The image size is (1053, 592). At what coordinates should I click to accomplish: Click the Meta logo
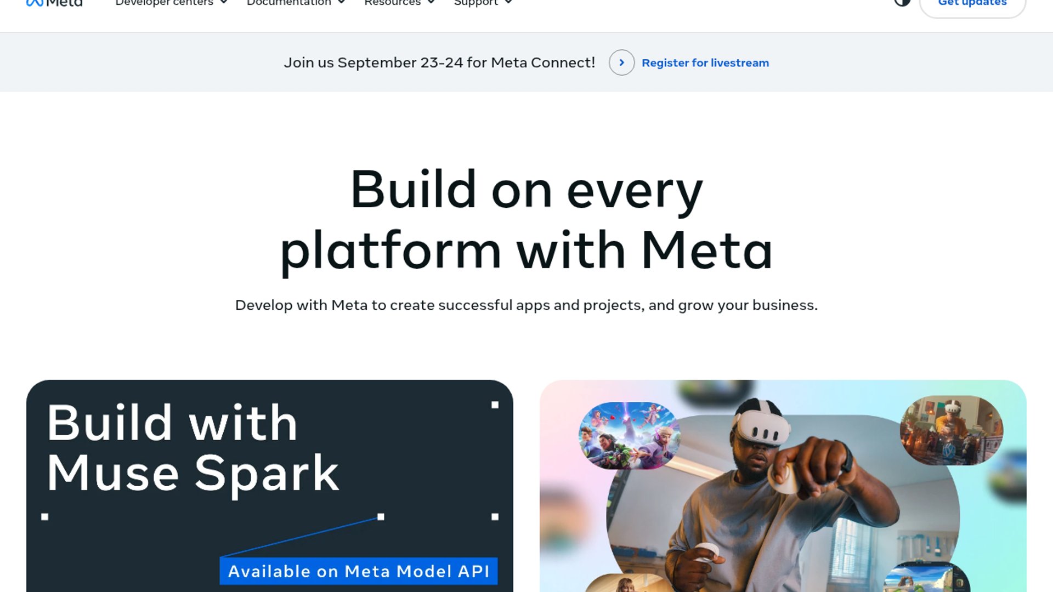point(54,3)
